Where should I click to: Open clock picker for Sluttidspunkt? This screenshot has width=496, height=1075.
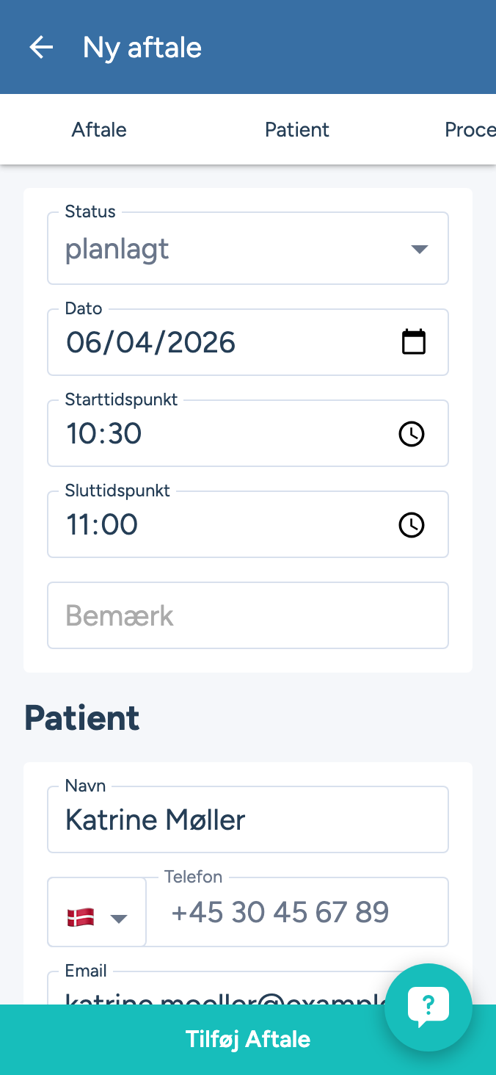(411, 525)
